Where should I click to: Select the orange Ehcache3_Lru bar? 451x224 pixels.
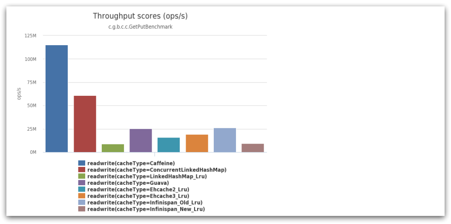197,144
